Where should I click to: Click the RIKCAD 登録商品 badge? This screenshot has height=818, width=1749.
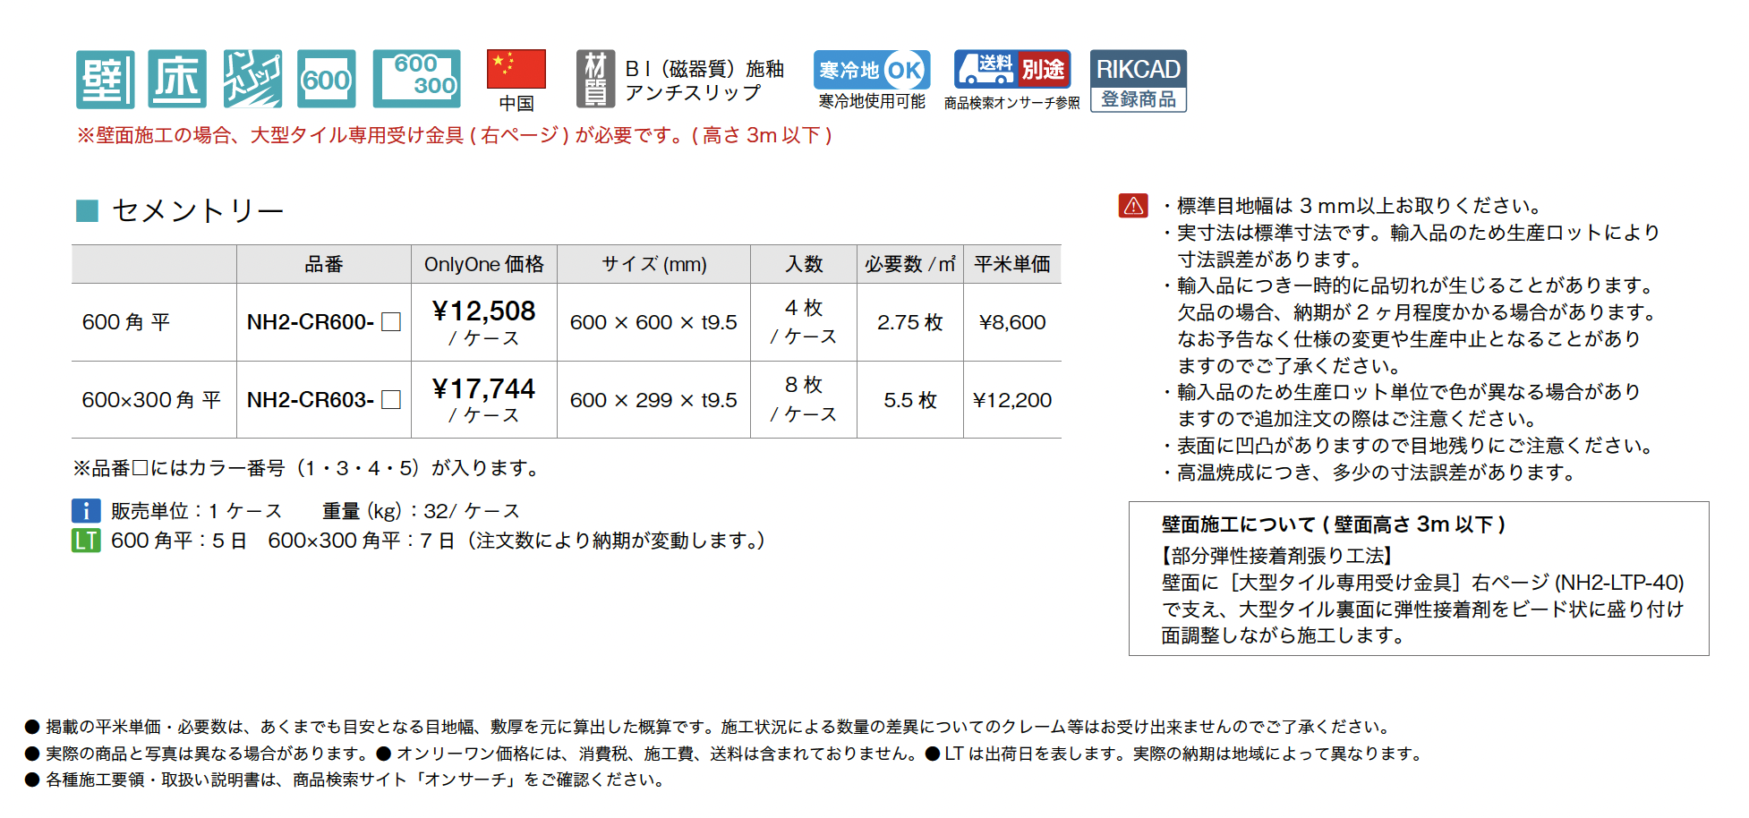pos(1138,81)
